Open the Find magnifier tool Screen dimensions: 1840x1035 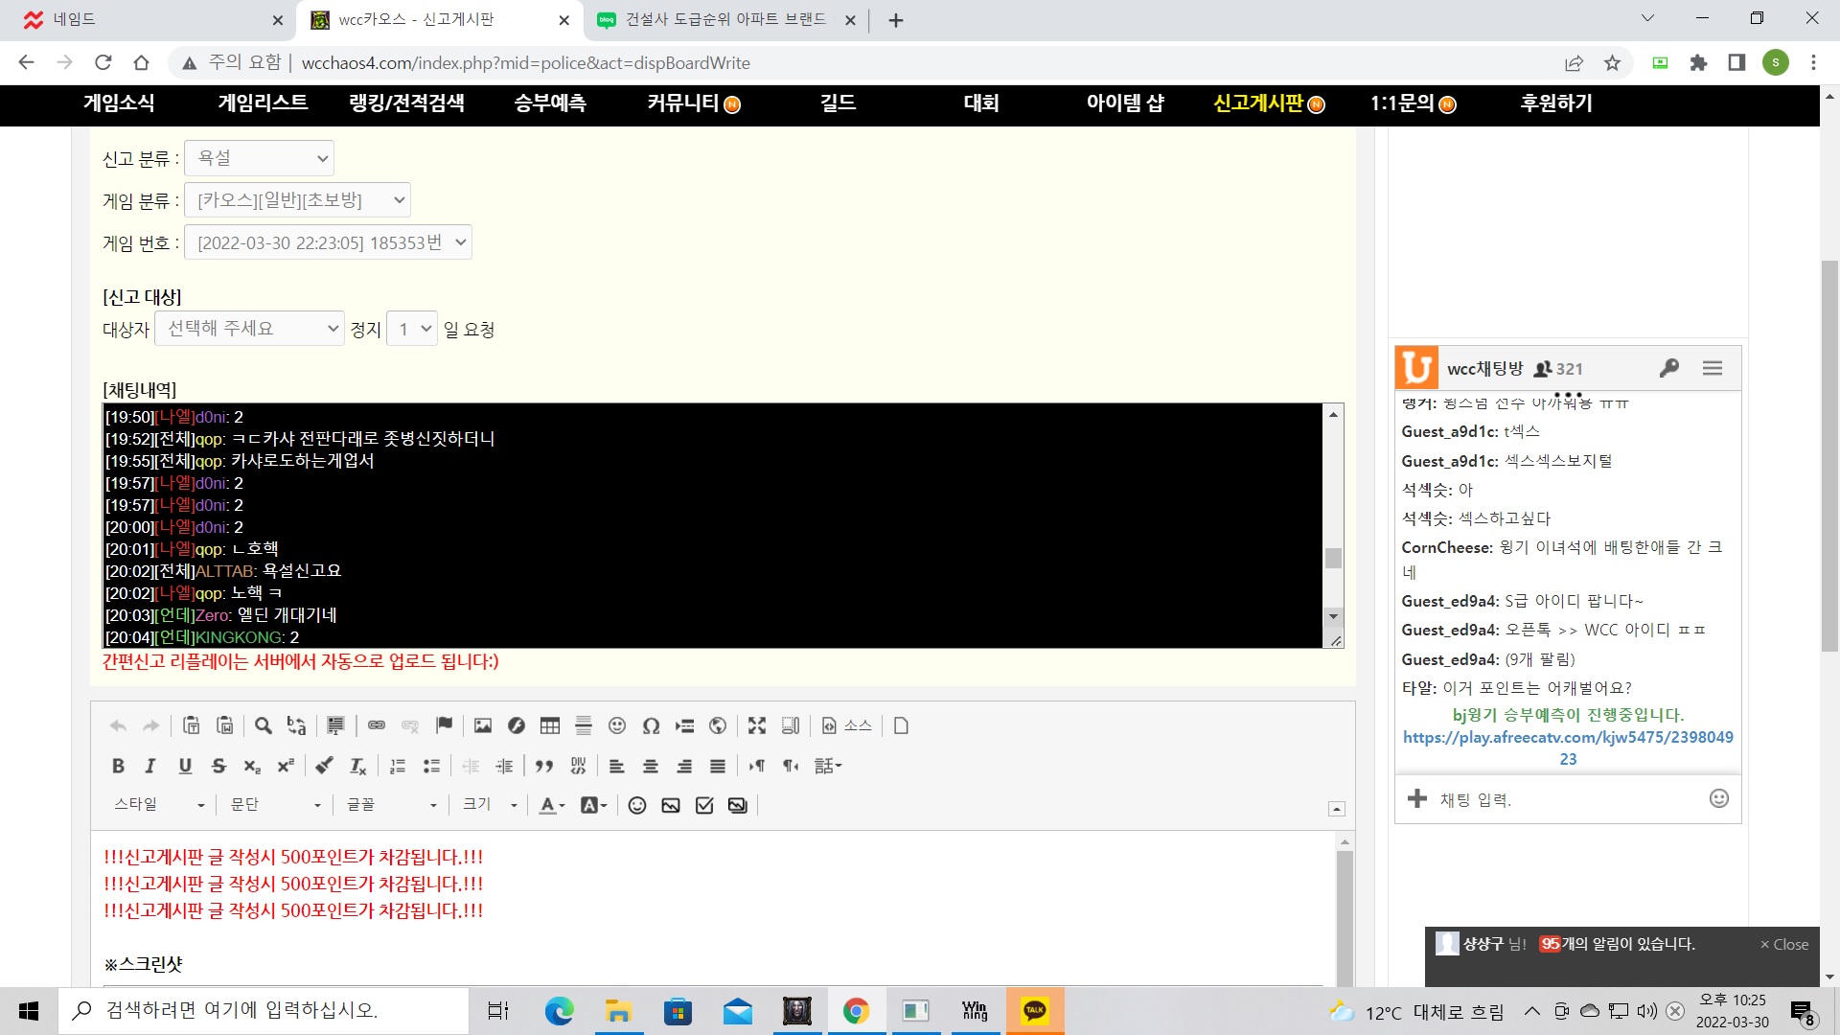coord(264,725)
